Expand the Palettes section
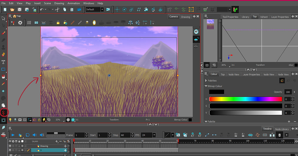This screenshot has width=298, height=156. 206,80
